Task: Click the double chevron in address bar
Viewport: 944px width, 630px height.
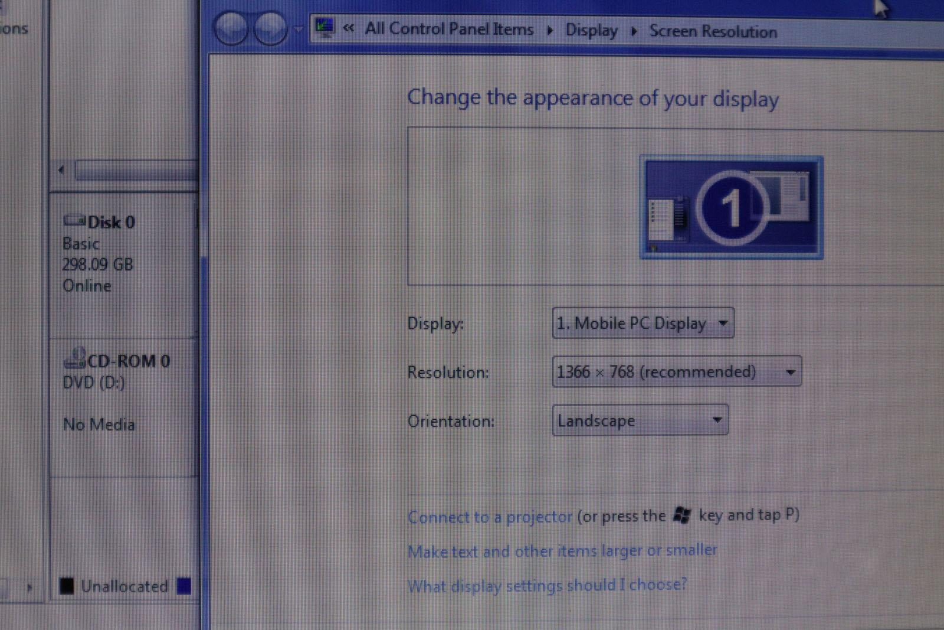Action: [x=349, y=28]
